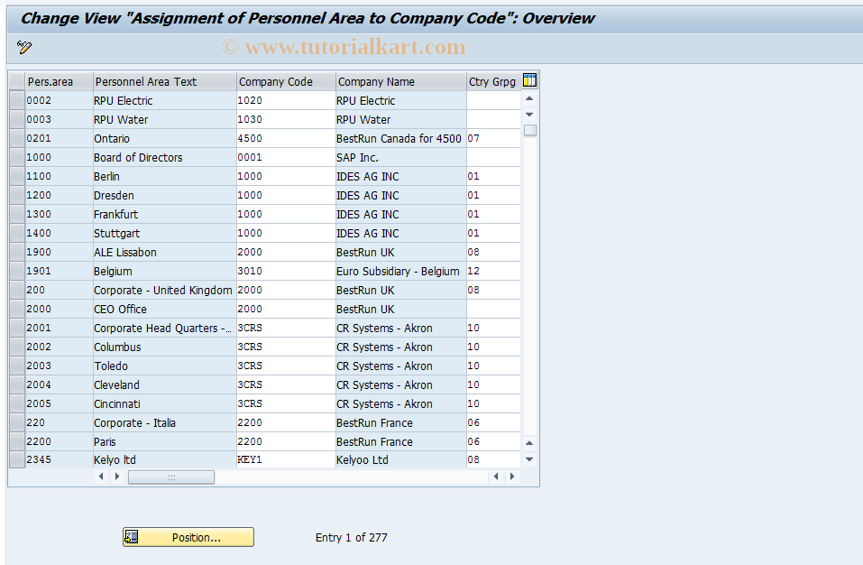Image resolution: width=863 pixels, height=565 pixels.
Task: Click 'Board of Directors' personnel area text
Action: (138, 157)
